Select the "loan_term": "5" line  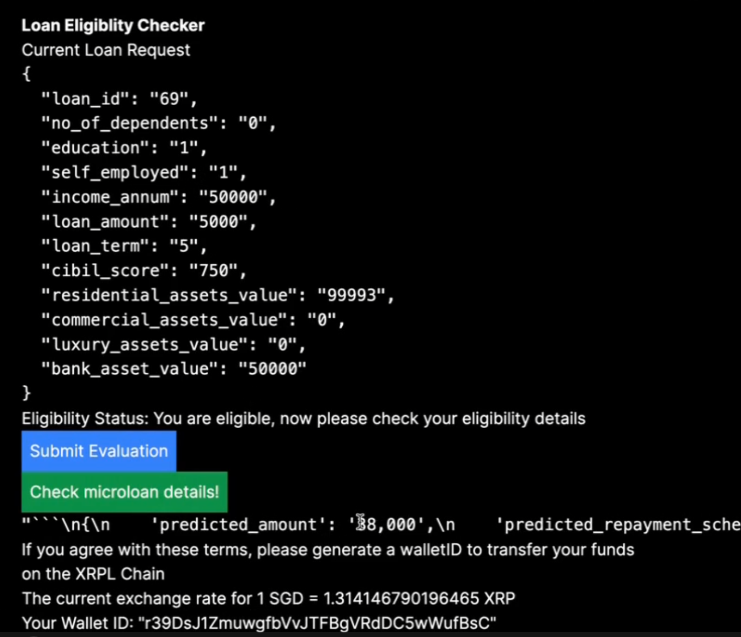pos(124,246)
